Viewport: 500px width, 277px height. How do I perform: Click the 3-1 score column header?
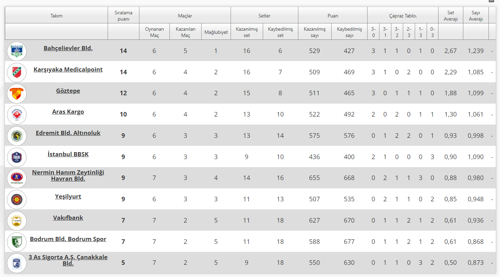tap(385, 32)
